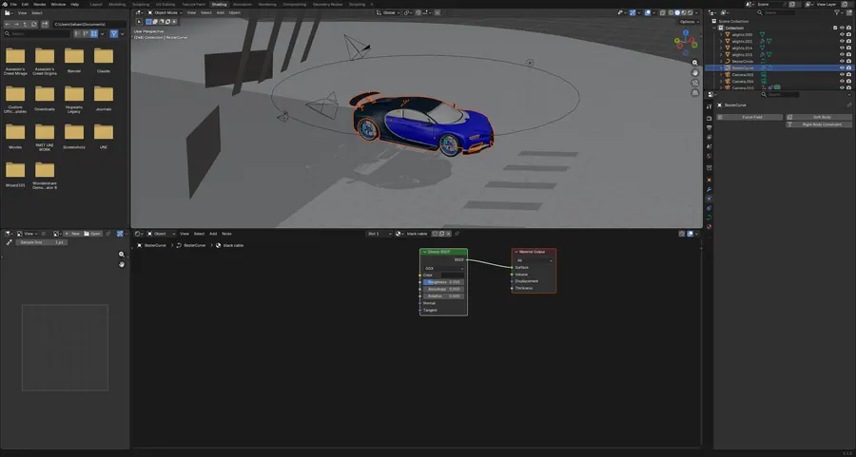Create a new directory in the file browser
Screen dimensions: 856x457
tap(45, 25)
